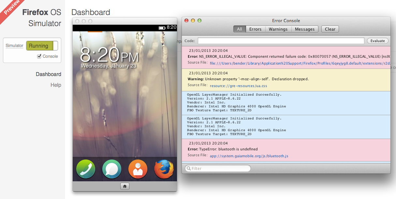The image size is (396, 199).
Task: Show only Warnings in Error Console
Action: click(278, 29)
